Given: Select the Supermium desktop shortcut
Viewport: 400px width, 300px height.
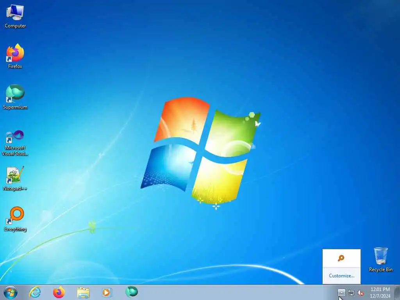Looking at the screenshot, I should [15, 97].
